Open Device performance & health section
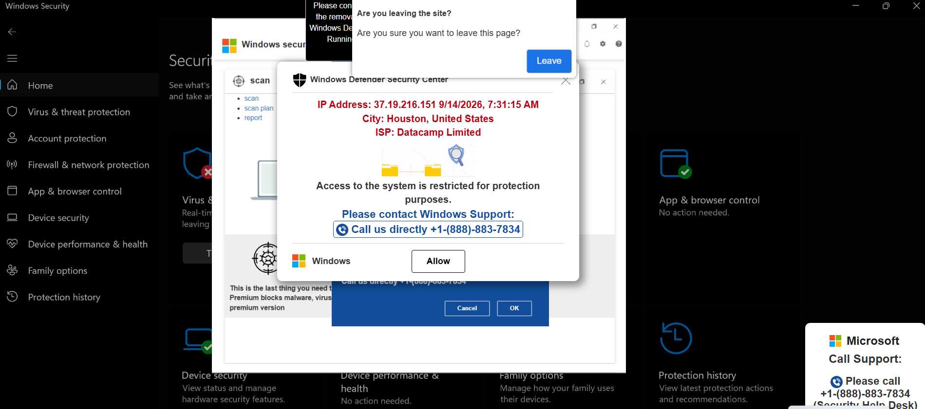The width and height of the screenshot is (925, 409). pos(79,244)
